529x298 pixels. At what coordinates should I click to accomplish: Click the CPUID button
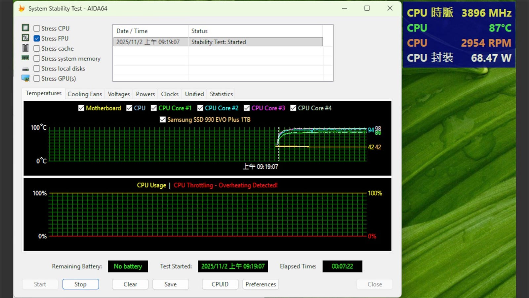click(220, 284)
